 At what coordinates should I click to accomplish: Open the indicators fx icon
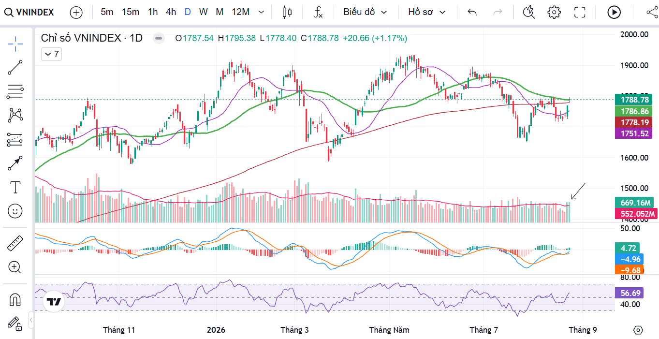318,12
